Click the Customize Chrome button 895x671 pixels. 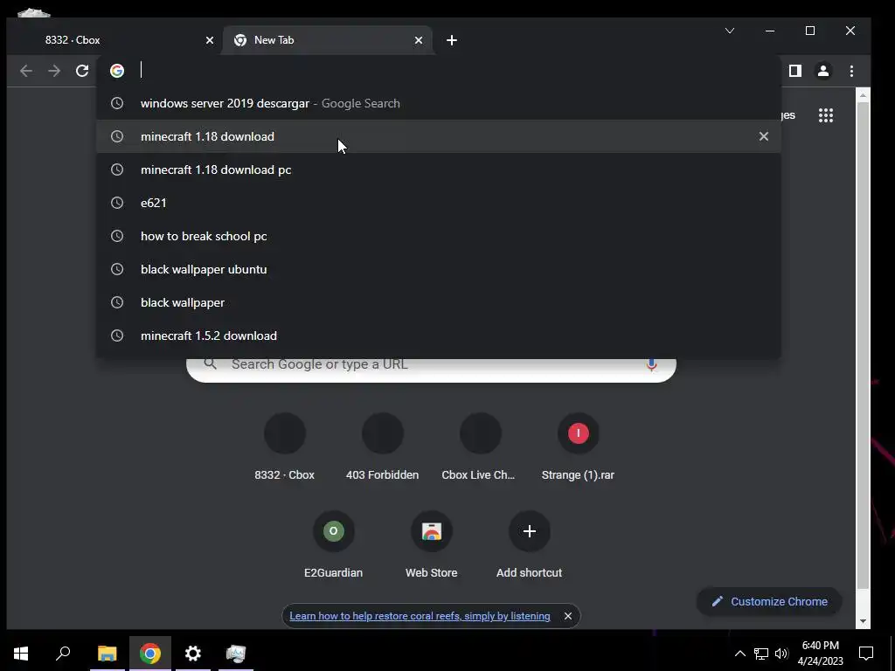tap(769, 601)
